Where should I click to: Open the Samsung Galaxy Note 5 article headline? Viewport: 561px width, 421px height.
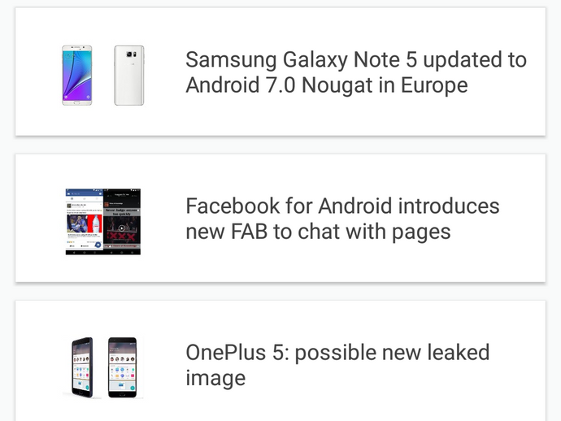[x=356, y=72]
